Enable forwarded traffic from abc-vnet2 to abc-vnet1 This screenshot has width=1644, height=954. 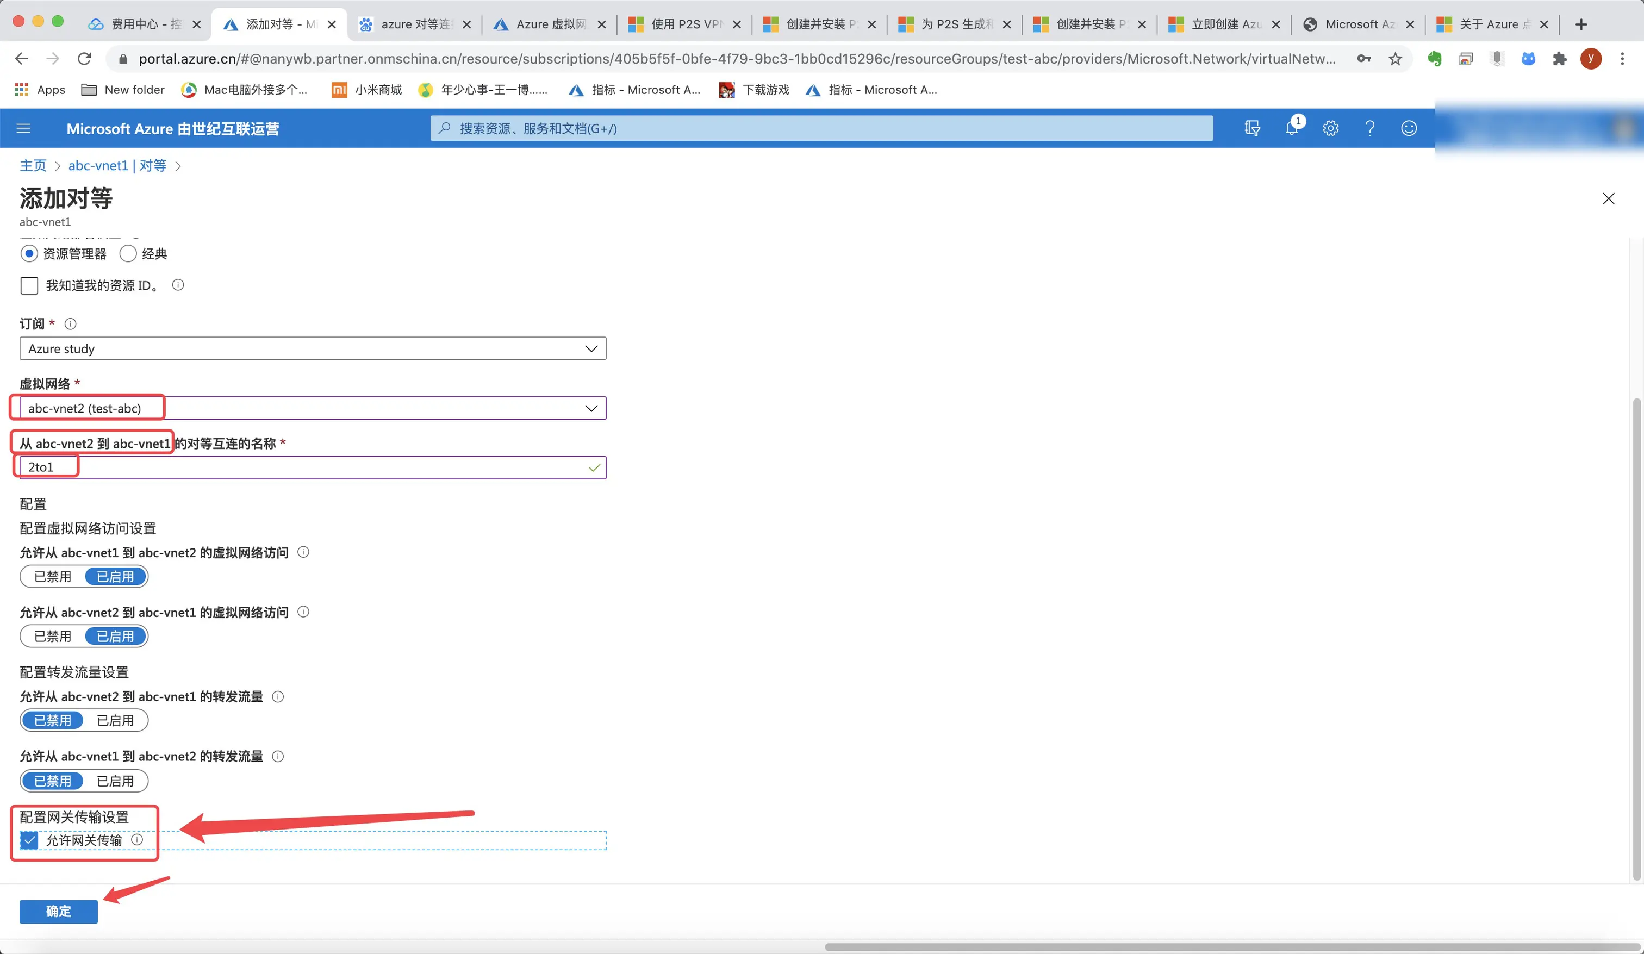click(115, 721)
